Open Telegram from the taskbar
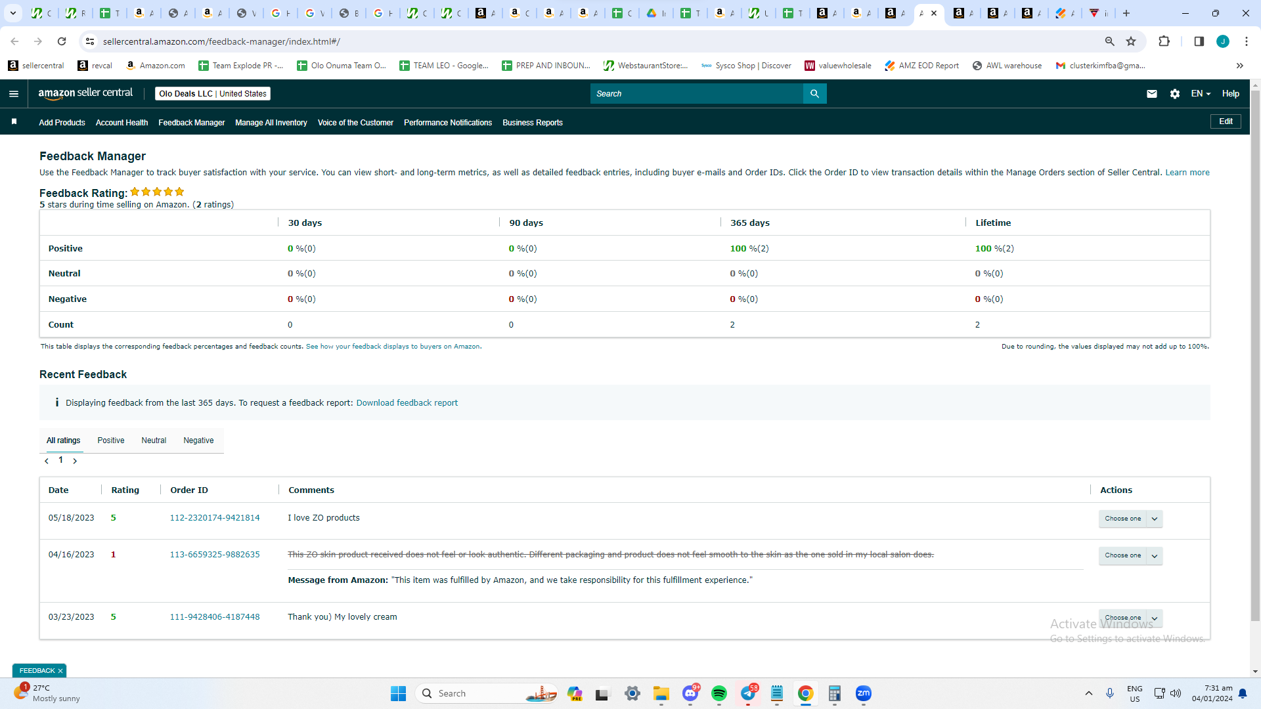Screen dimensions: 1261x709 (x=748, y=693)
